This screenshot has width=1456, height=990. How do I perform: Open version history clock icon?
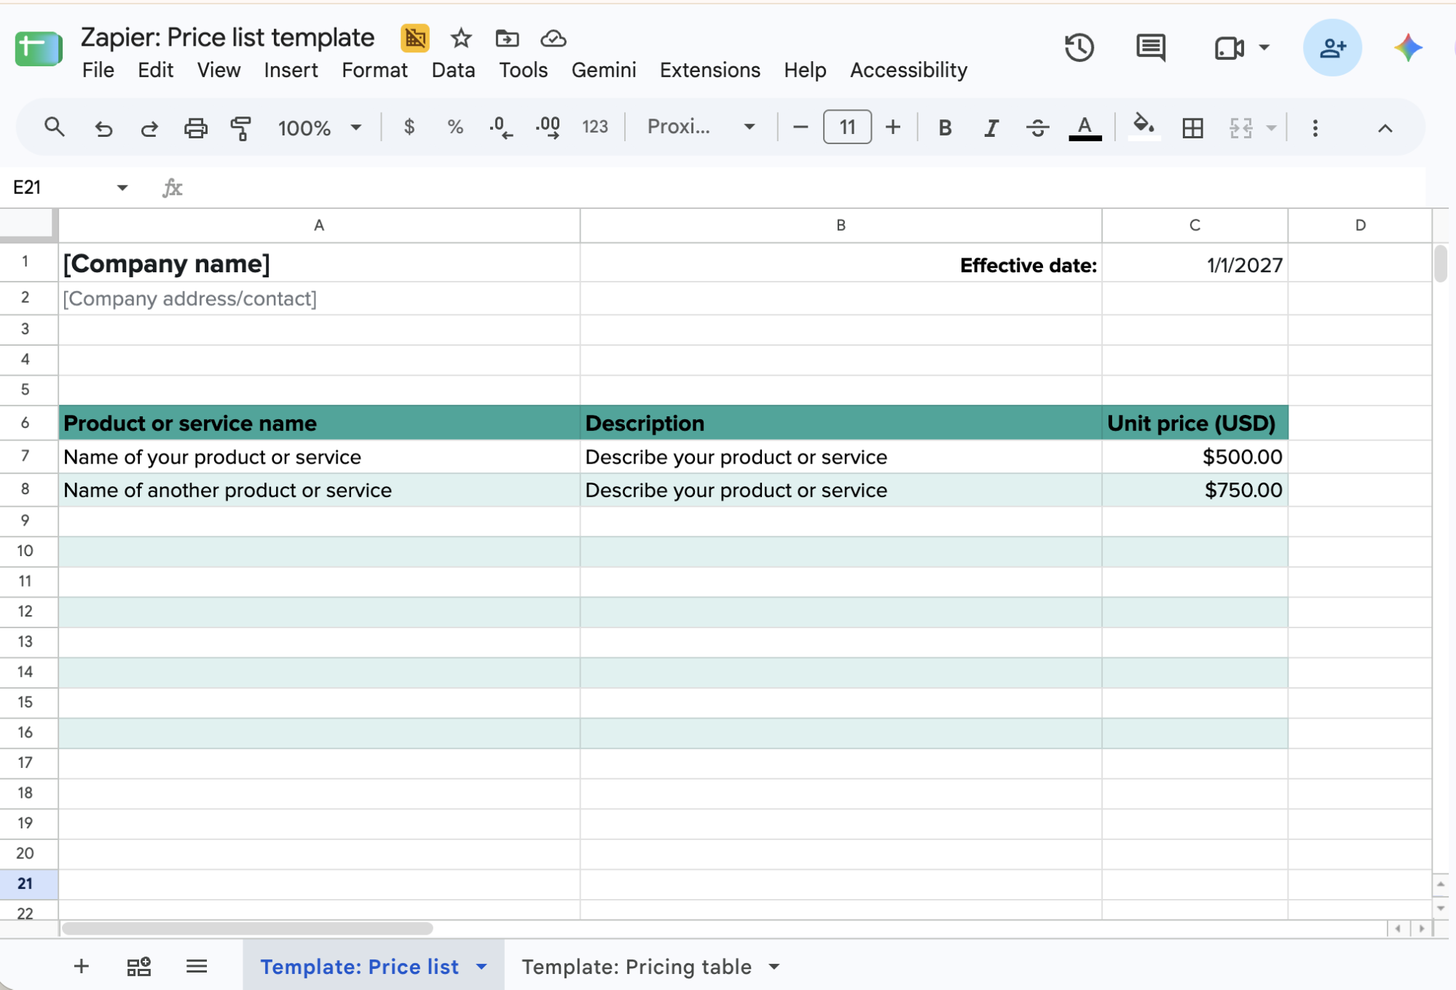click(x=1079, y=48)
